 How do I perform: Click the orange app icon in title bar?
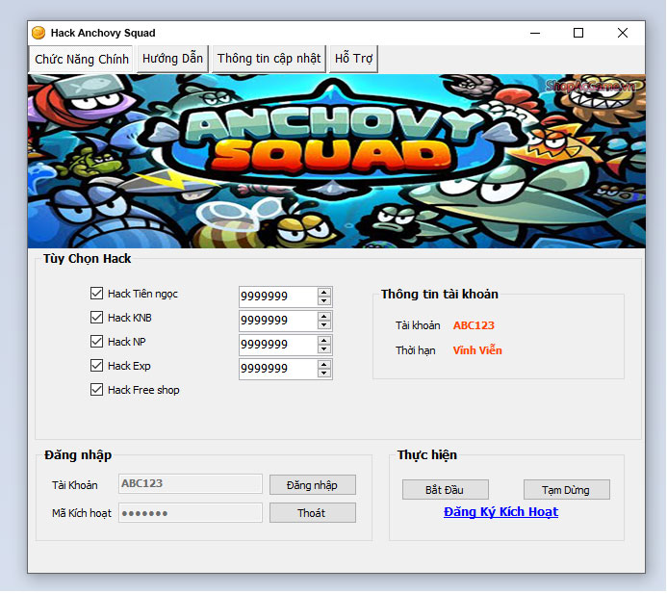click(x=38, y=33)
